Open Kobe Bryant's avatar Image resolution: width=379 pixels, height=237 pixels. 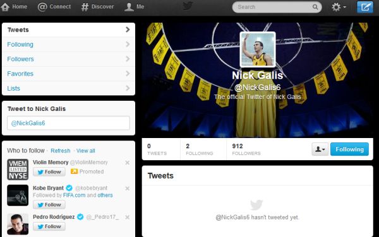(18, 195)
